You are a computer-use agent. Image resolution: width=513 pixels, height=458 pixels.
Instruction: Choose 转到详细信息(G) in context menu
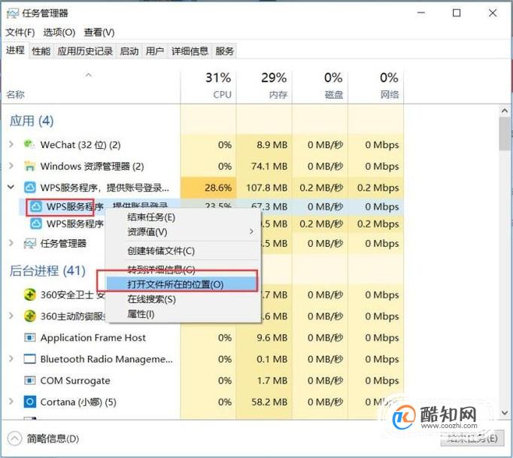point(184,269)
